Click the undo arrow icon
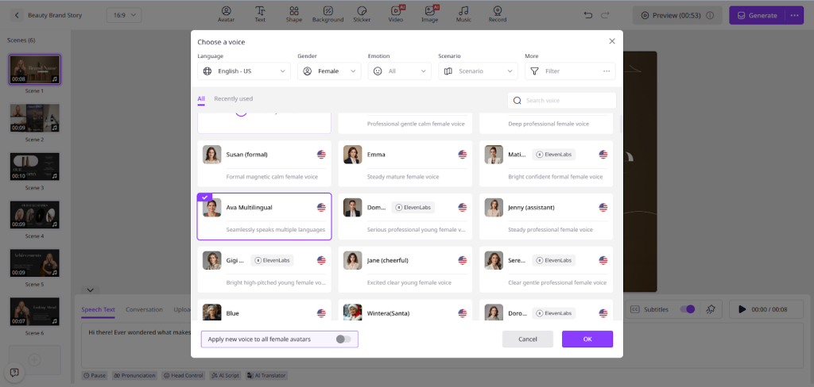Screen dimensions: 814x387 [x=588, y=15]
